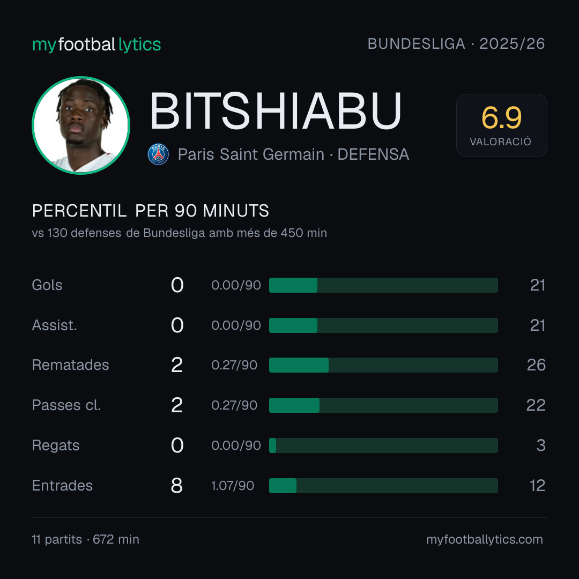Open the myfootballytics.com footer link
579x579 pixels.
pyautogui.click(x=485, y=539)
